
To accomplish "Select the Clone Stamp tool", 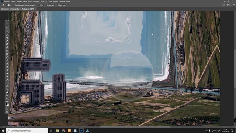I will click(x=7, y=60).
